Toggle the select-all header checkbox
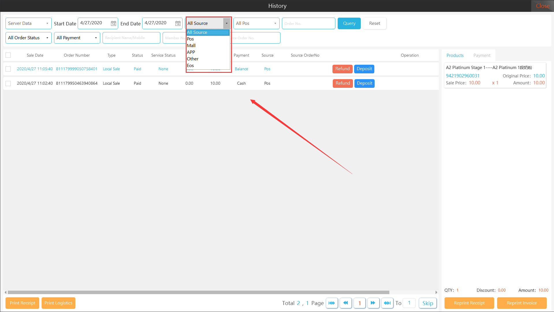The width and height of the screenshot is (554, 312). (x=8, y=55)
